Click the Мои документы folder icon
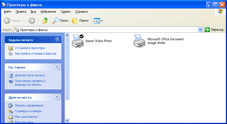This screenshot has height=124, width=227. coord(11,117)
